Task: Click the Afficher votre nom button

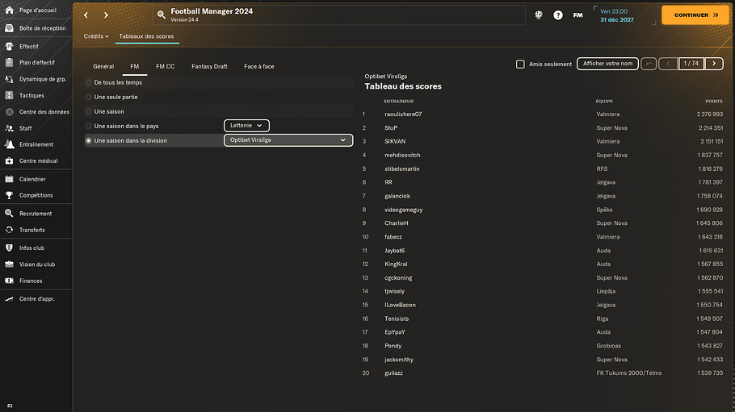Action: coord(607,64)
